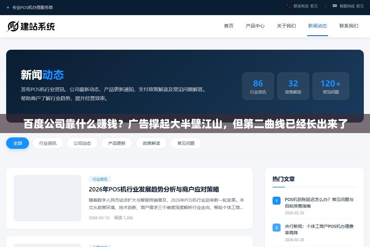This screenshot has width=370, height=247.
Task: Click the 联系电话 暂无 text in the top bar
Action: [306, 6]
